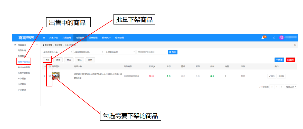Toggle the 精品 status 否 for the product
Viewport: 303px width, 129px height.
[183, 76]
